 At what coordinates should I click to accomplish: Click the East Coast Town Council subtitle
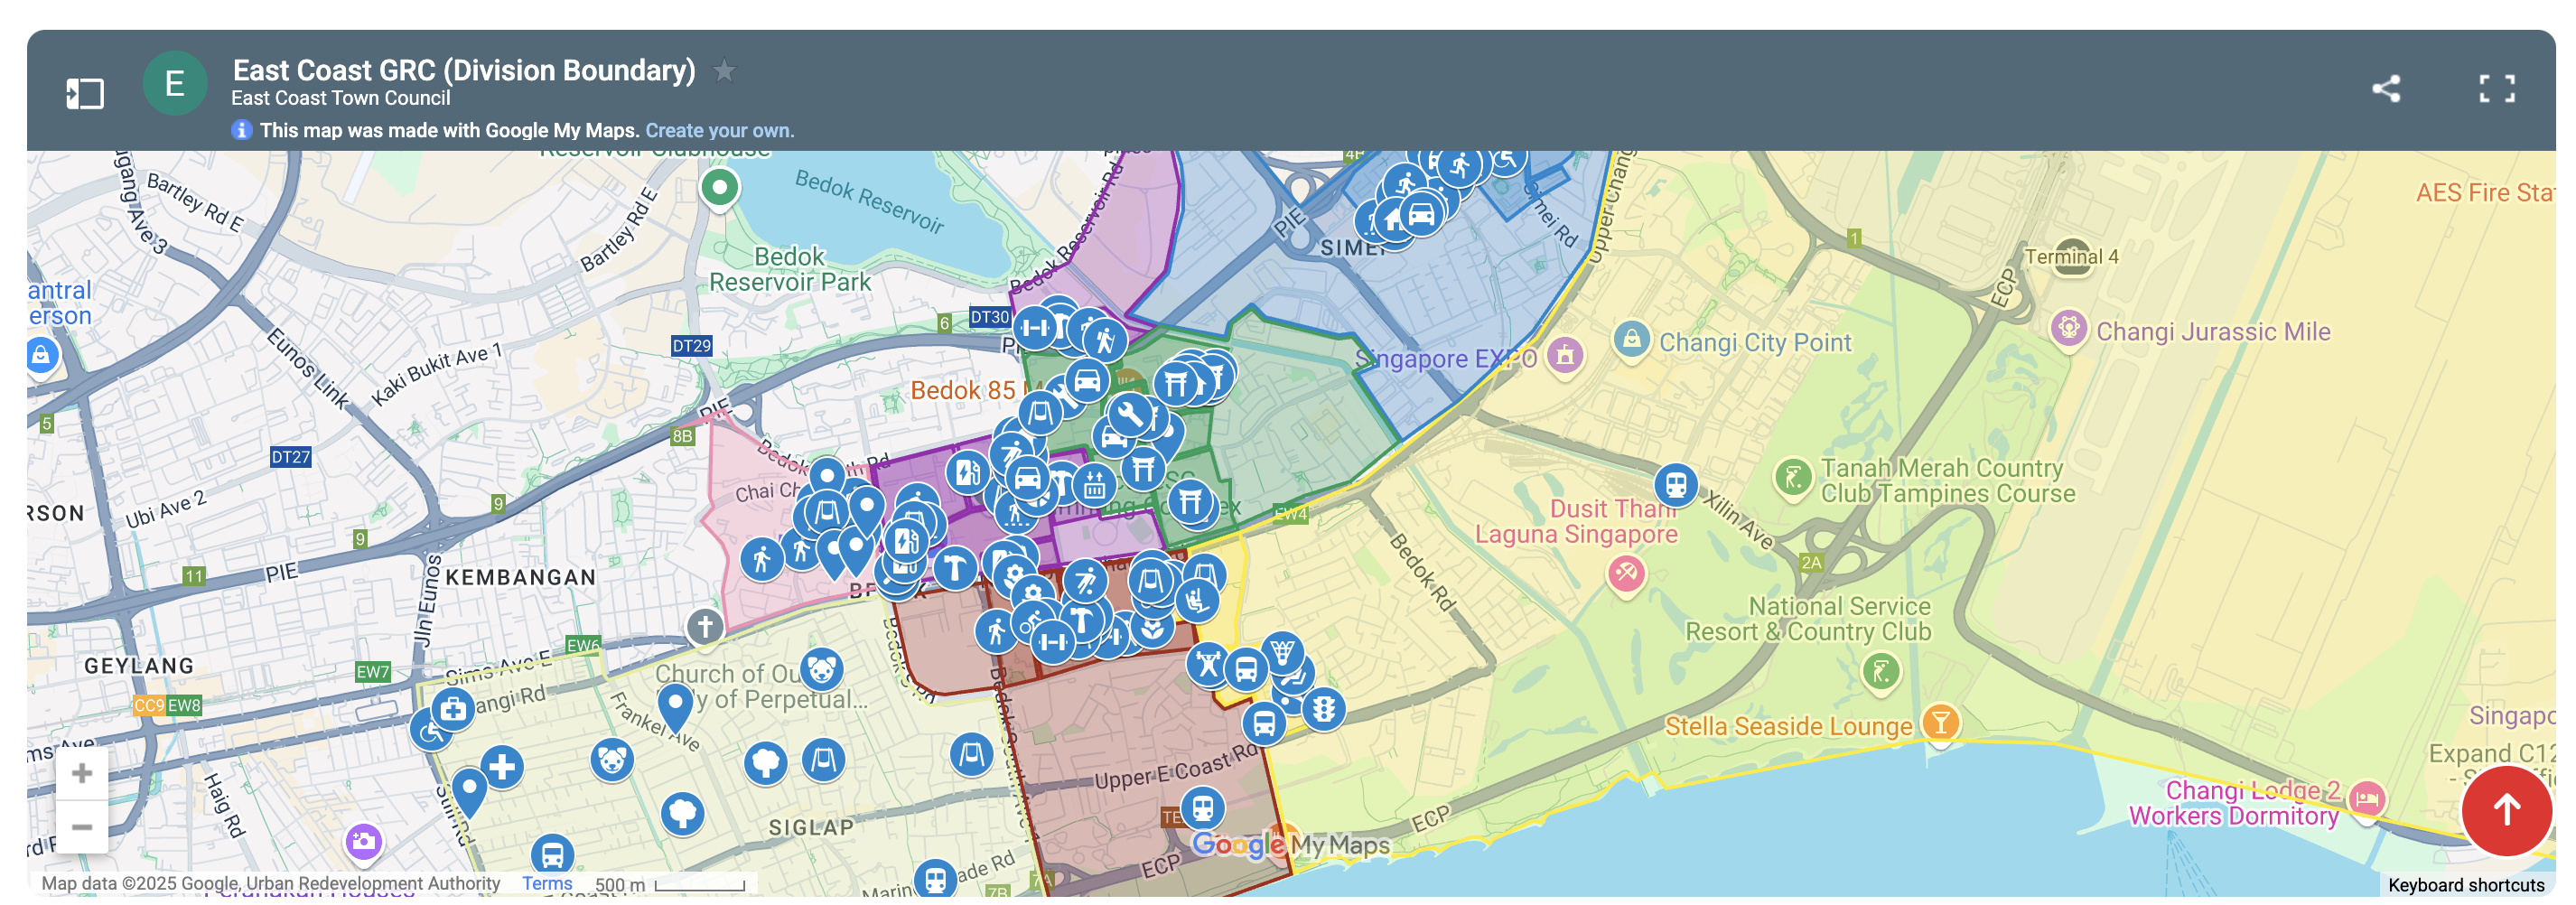[x=340, y=98]
